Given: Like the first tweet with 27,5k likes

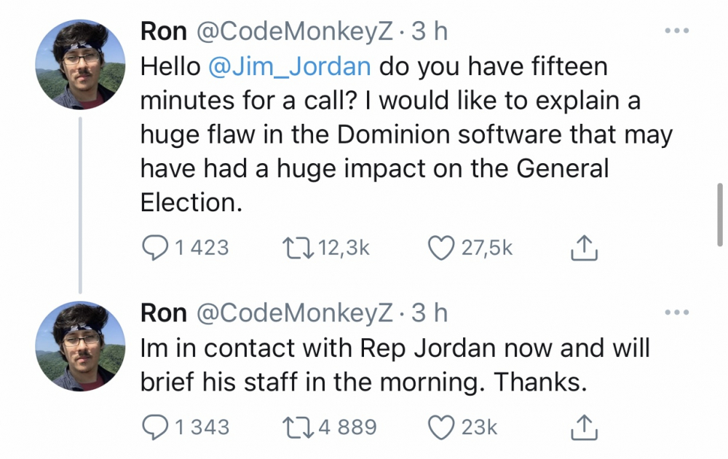Looking at the screenshot, I should [441, 248].
